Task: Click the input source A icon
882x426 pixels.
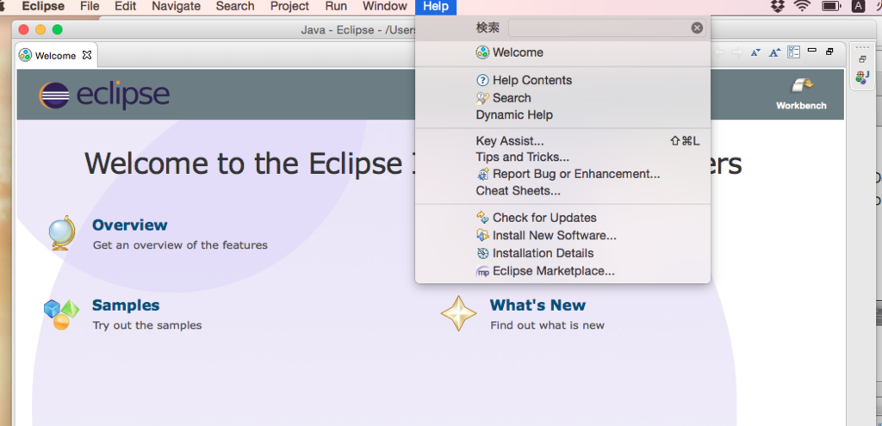Action: [859, 7]
